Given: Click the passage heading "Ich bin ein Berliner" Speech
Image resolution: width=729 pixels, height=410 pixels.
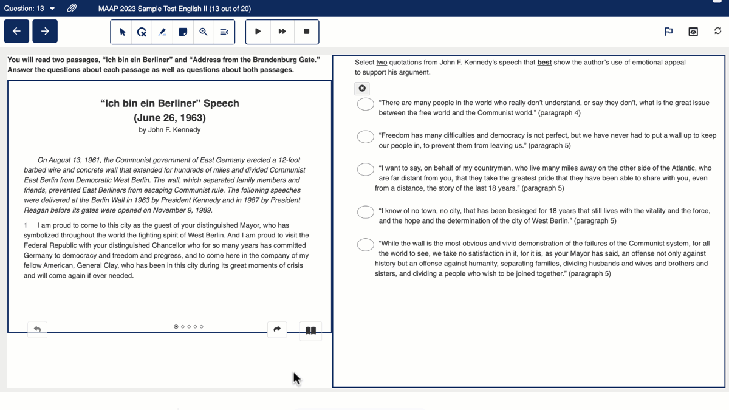Looking at the screenshot, I should 169,103.
